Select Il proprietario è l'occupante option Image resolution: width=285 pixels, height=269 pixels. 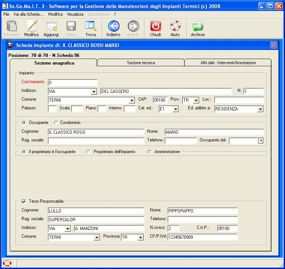pos(24,152)
